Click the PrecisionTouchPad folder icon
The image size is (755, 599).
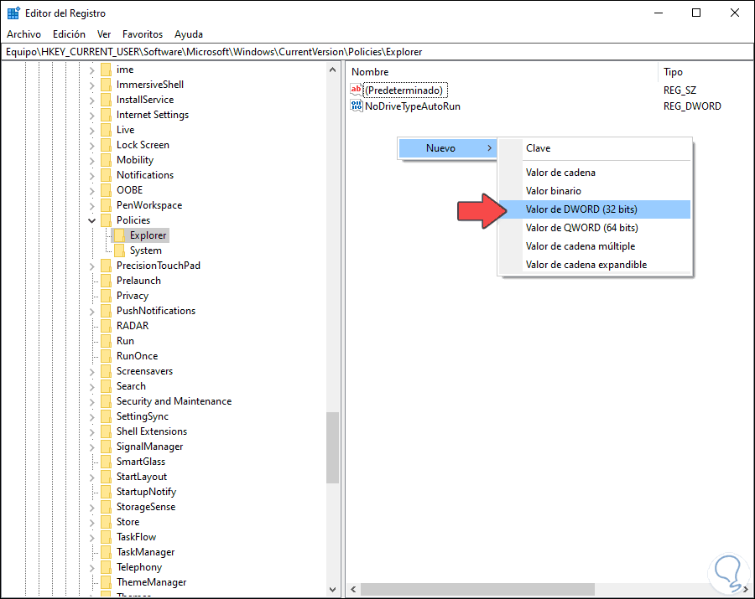(106, 266)
